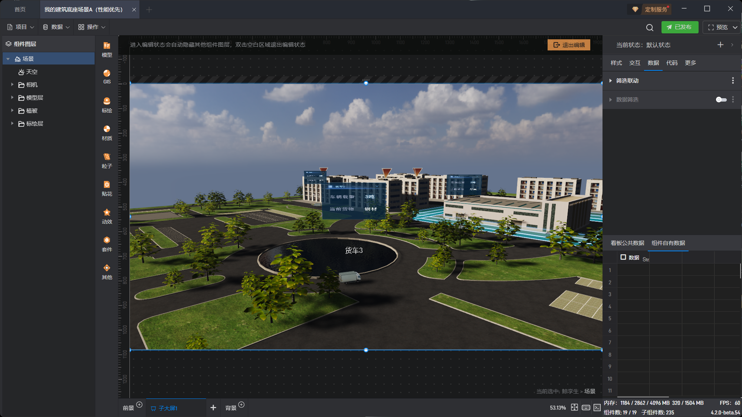Add a new state with plus icon
The image size is (742, 417).
[720, 45]
